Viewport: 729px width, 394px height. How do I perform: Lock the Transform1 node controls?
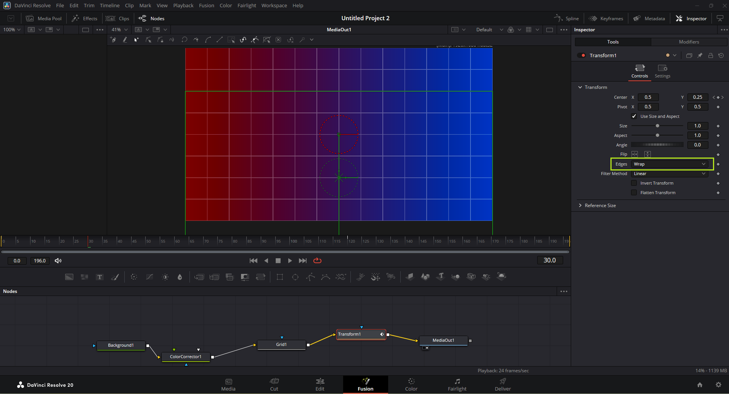pyautogui.click(x=710, y=55)
